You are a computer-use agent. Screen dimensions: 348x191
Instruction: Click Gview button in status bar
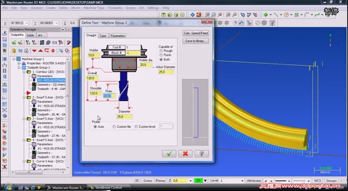(x=148, y=181)
